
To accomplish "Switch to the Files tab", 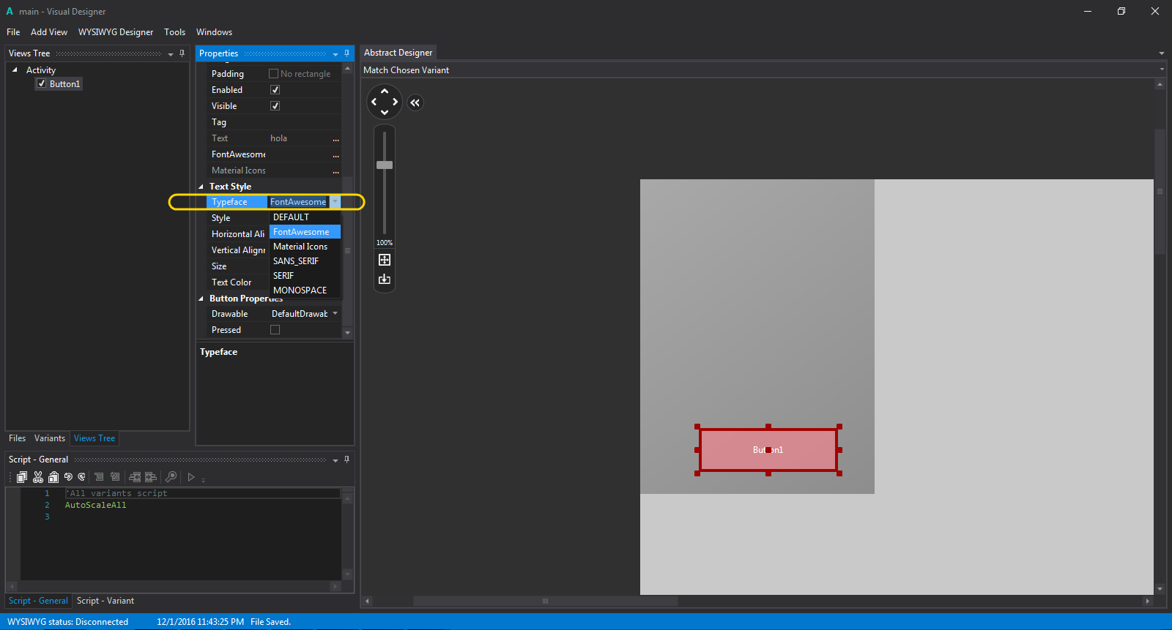I will pos(18,438).
